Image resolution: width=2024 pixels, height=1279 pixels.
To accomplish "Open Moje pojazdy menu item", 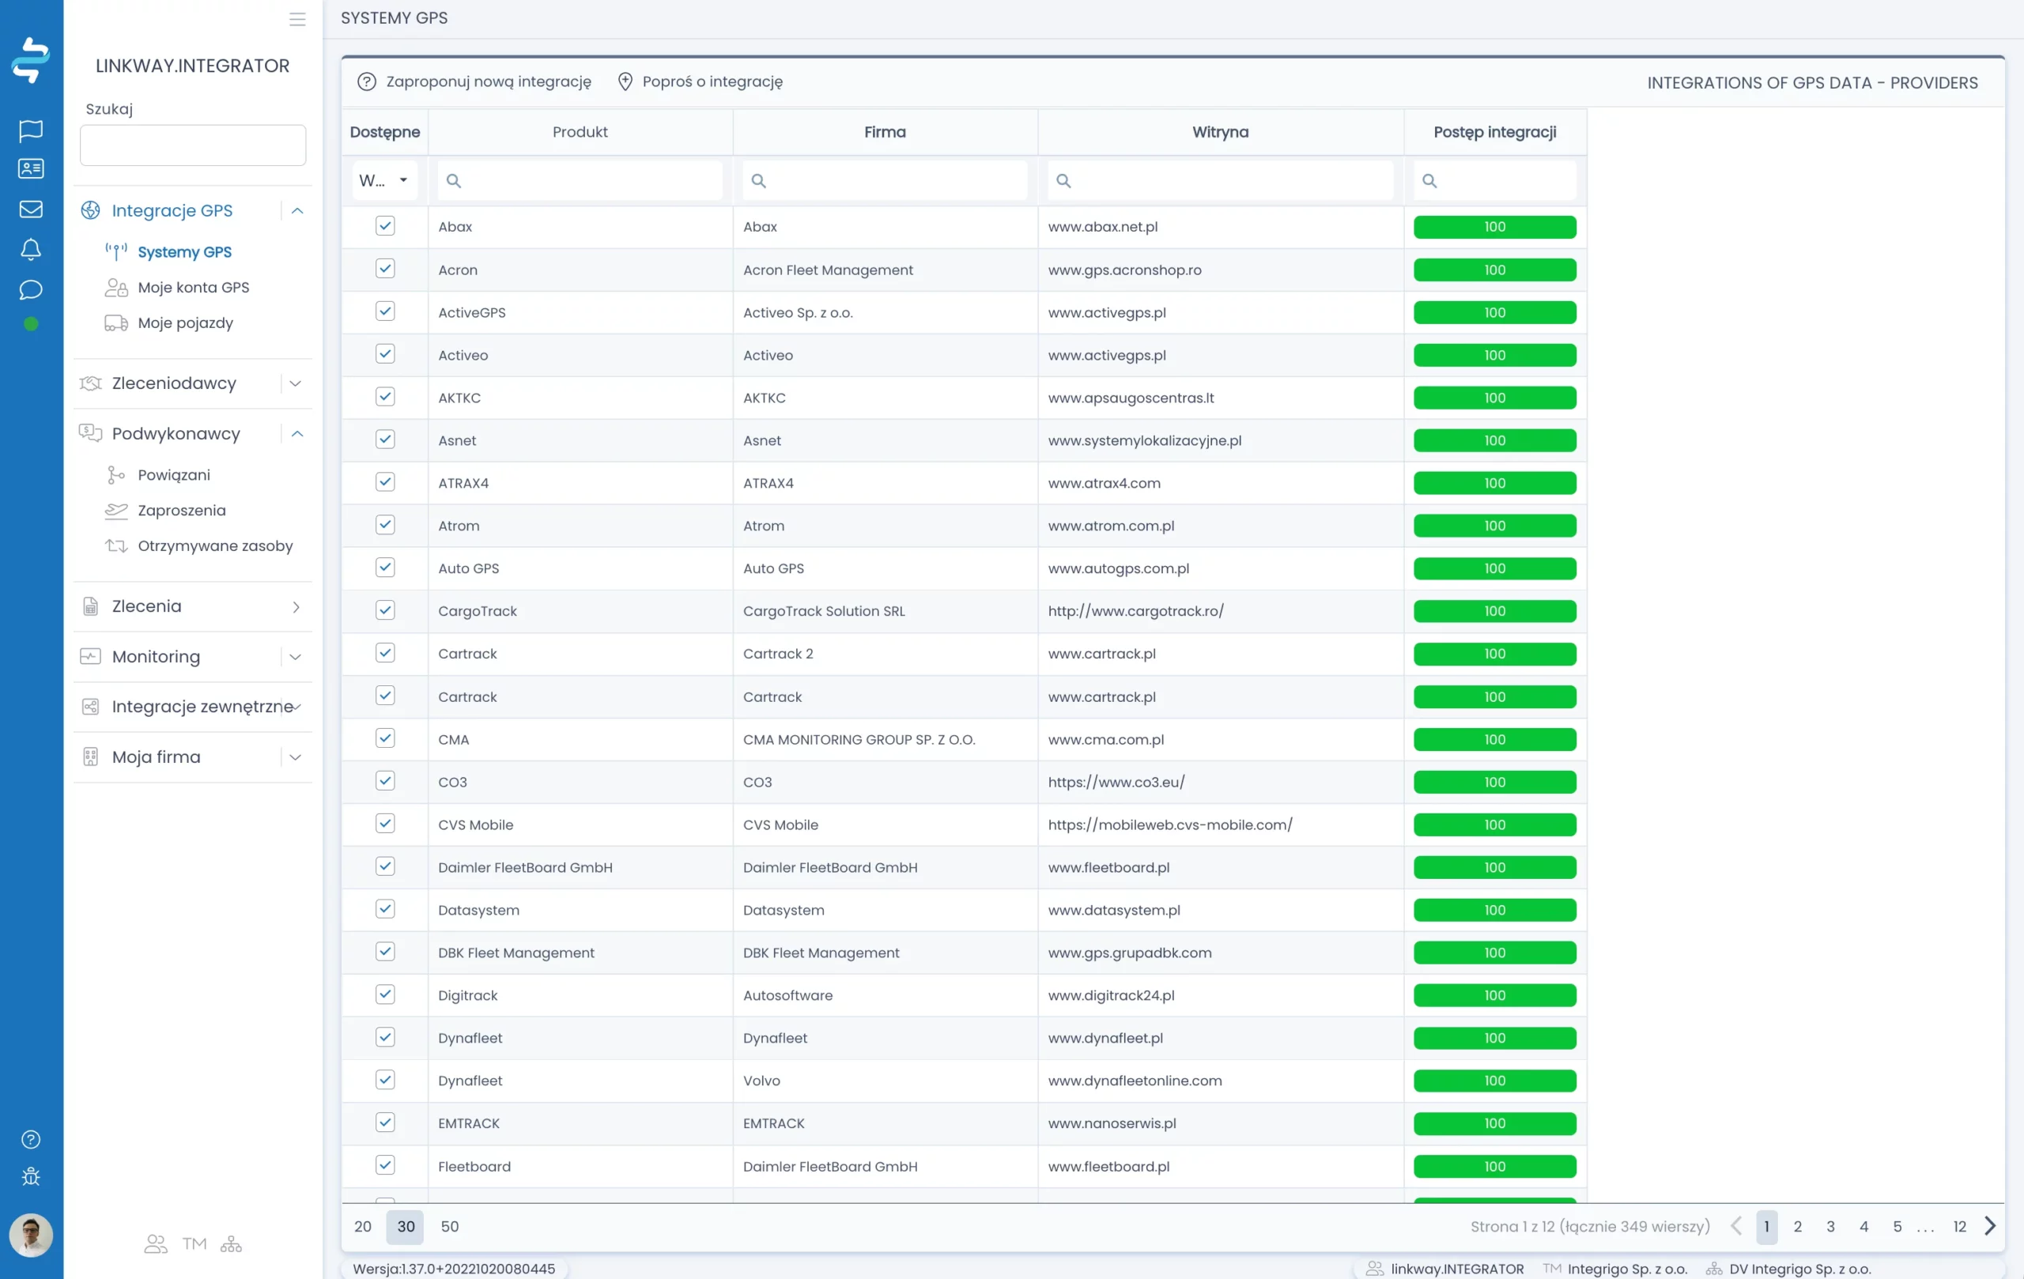I will pos(185,323).
